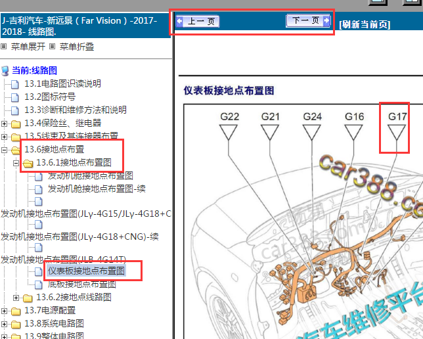Click folder icon of 13.7电源配置
This screenshot has height=339, width=423.
click(x=16, y=311)
